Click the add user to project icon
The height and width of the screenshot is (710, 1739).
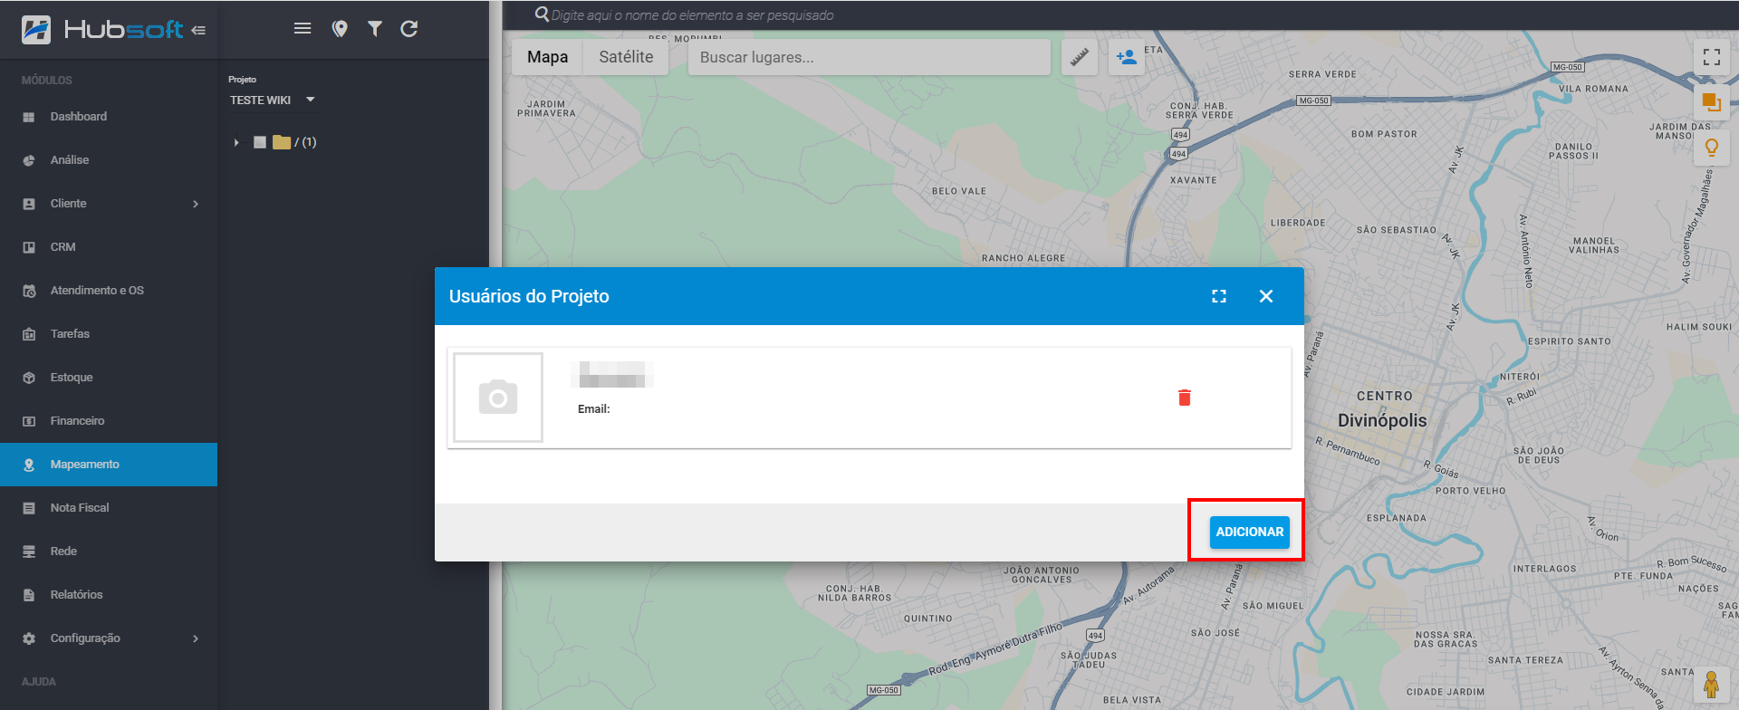point(1127,57)
